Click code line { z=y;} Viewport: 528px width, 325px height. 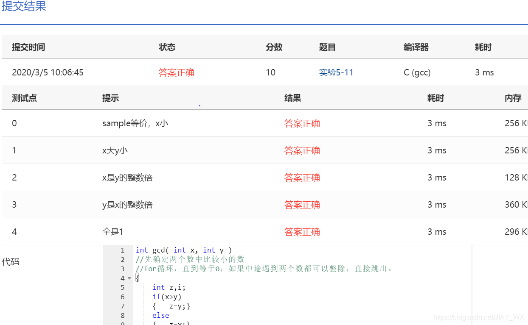tap(171, 306)
